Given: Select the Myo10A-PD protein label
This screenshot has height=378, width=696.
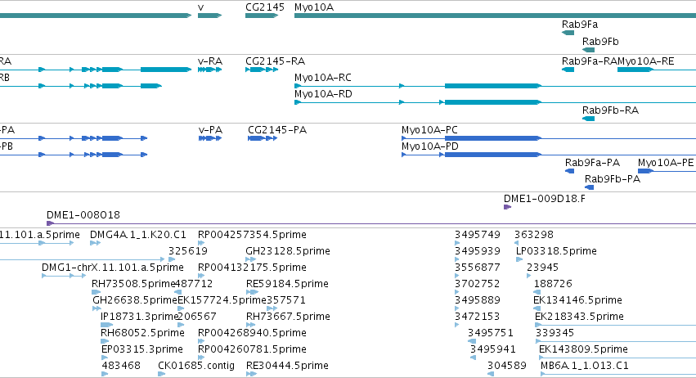Looking at the screenshot, I should coord(429,146).
